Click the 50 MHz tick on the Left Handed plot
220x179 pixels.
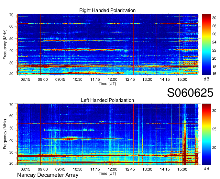click(x=11, y=128)
